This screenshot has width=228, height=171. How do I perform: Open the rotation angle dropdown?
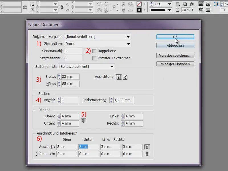(x=90, y=4)
